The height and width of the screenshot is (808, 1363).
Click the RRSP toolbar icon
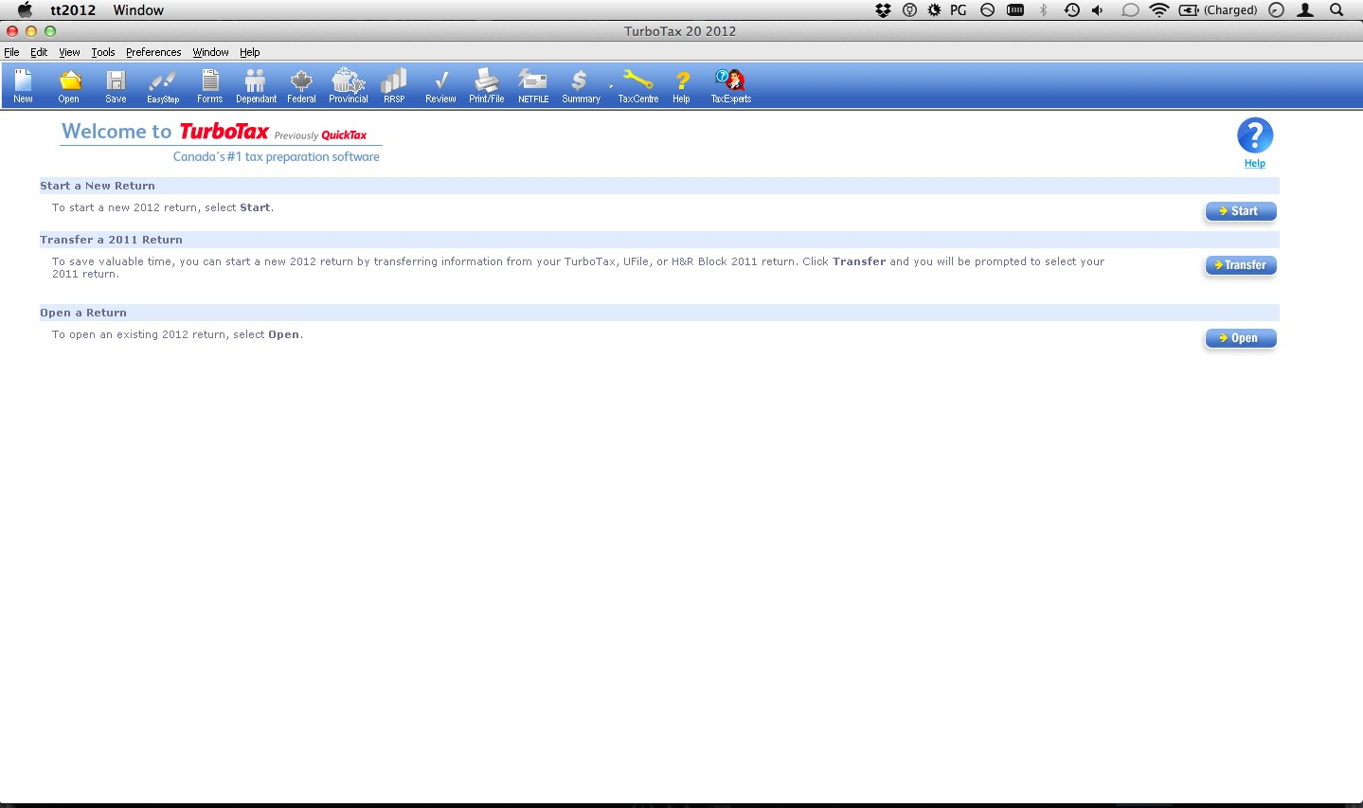(394, 85)
